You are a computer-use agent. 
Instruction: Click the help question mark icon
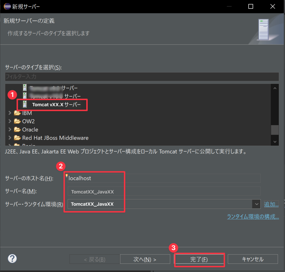[x=12, y=259]
